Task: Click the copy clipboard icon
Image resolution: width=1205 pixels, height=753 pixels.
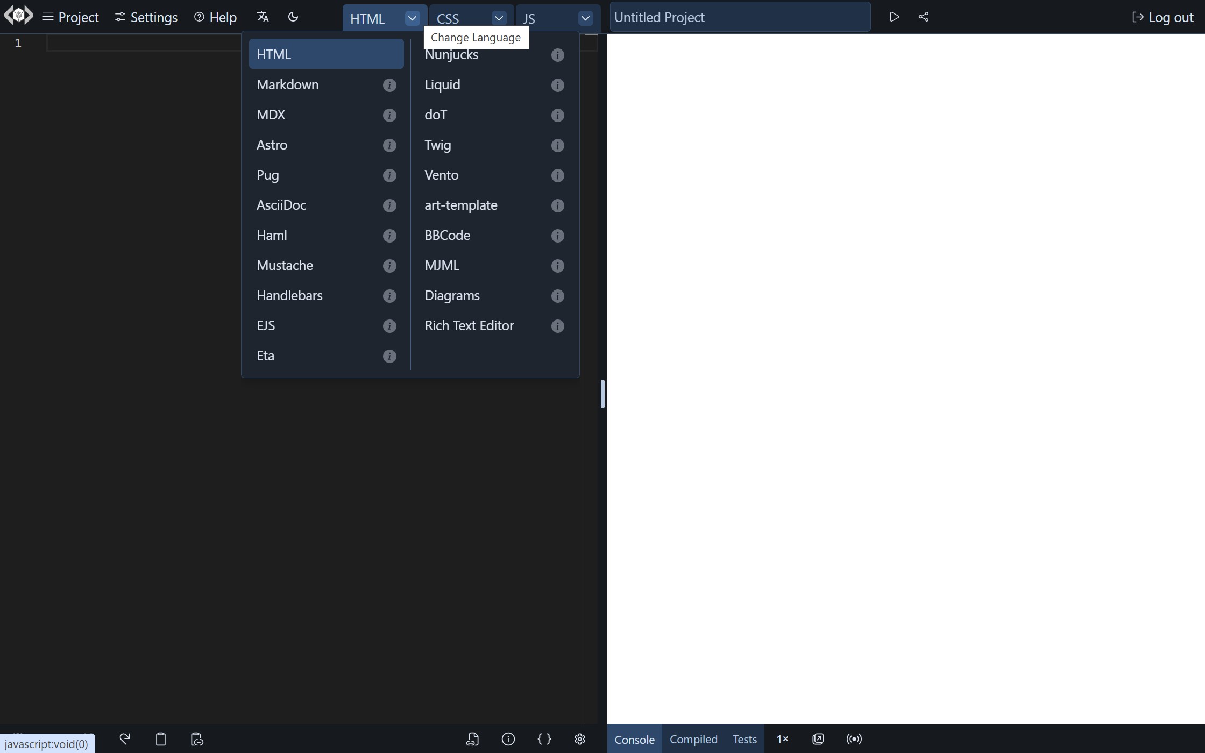Action: pos(160,739)
